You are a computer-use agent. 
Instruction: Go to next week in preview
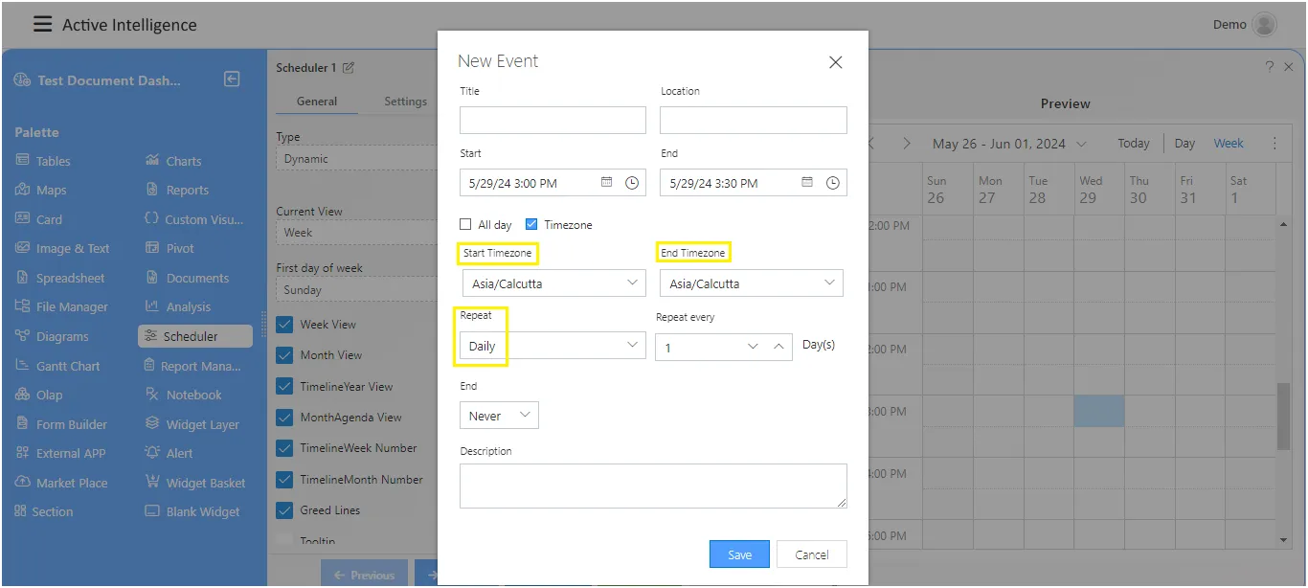[x=906, y=144]
